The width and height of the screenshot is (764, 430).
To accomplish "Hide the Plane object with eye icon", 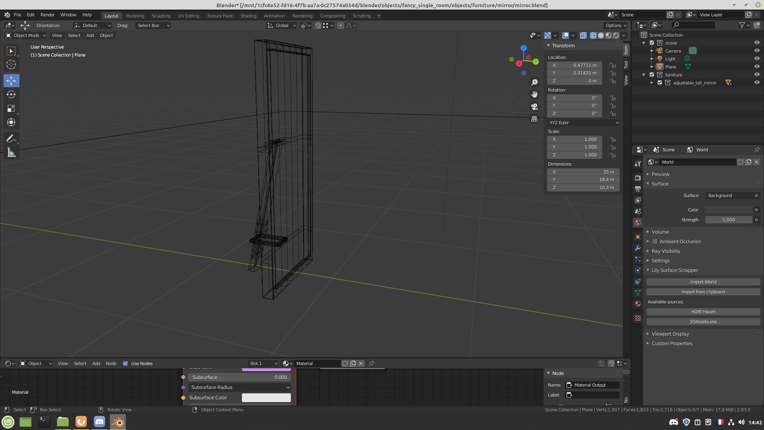I will [x=757, y=67].
